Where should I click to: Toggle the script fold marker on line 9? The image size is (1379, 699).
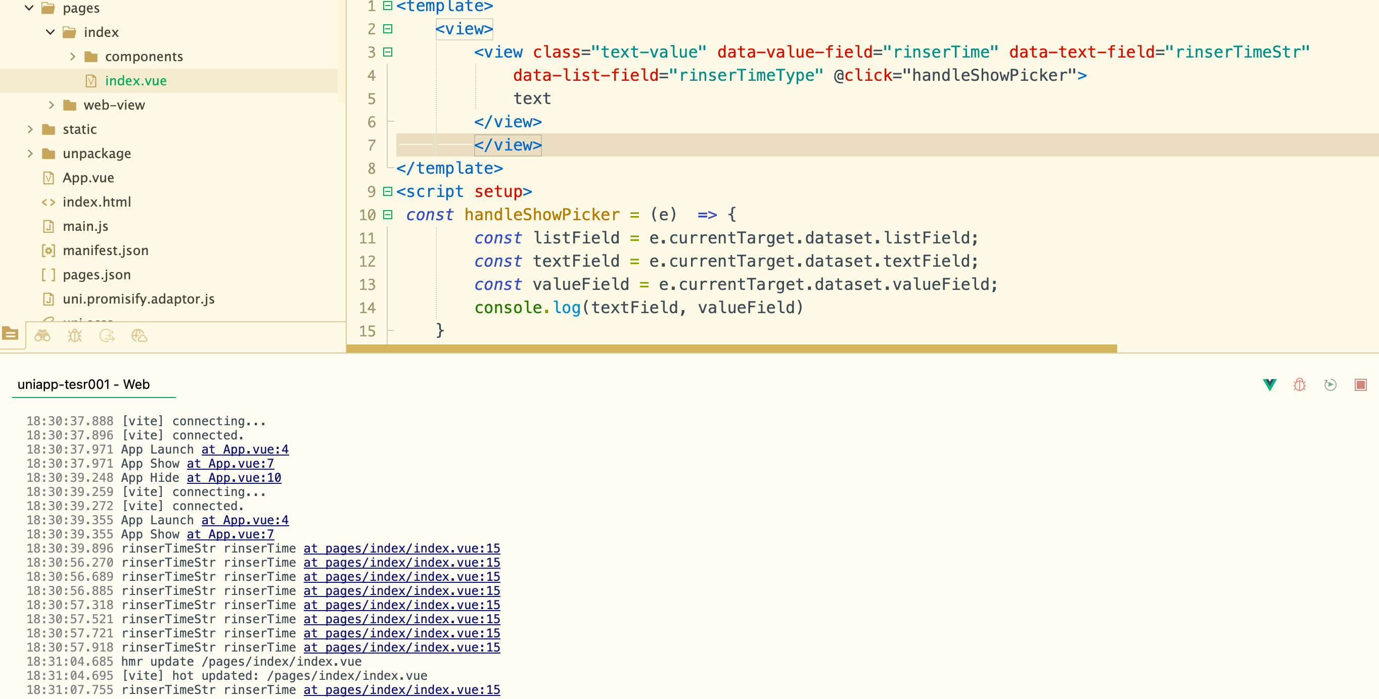point(388,191)
